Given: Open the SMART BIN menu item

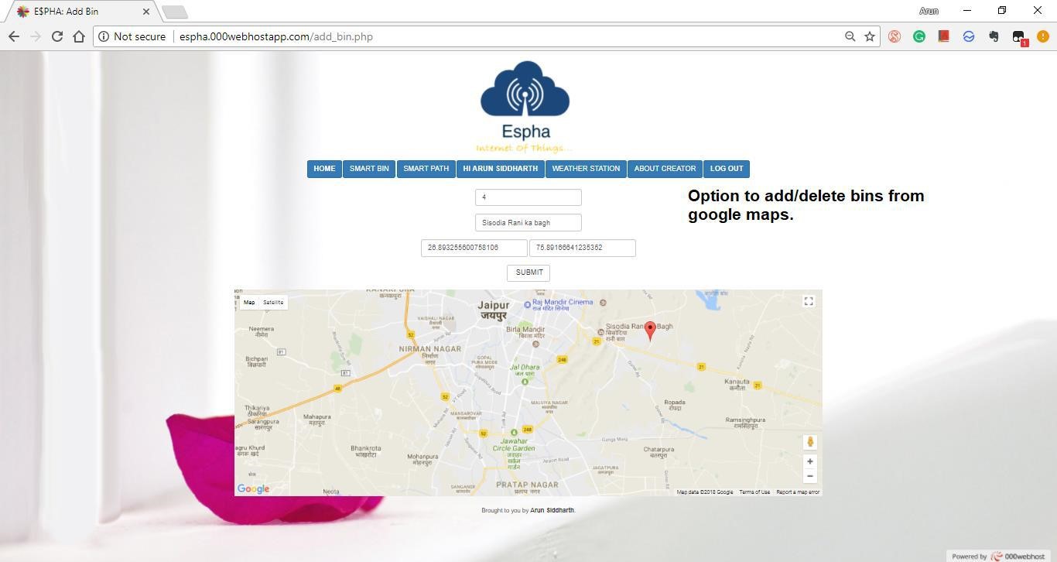Looking at the screenshot, I should [x=369, y=169].
